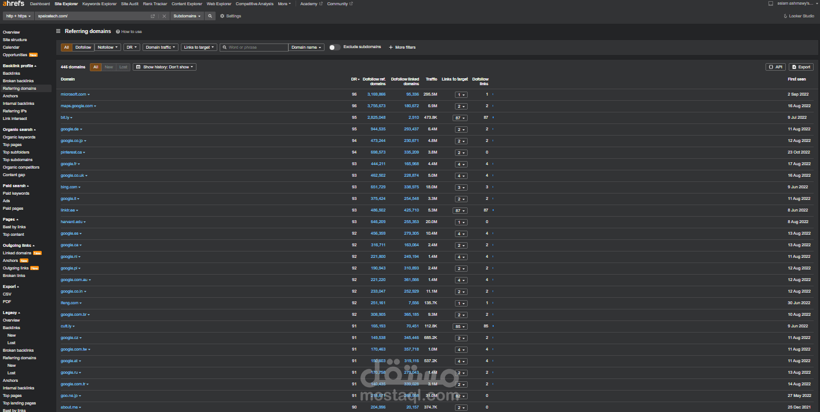Go to Broken backlinks in sidebar
Image resolution: width=820 pixels, height=412 pixels.
(18, 81)
